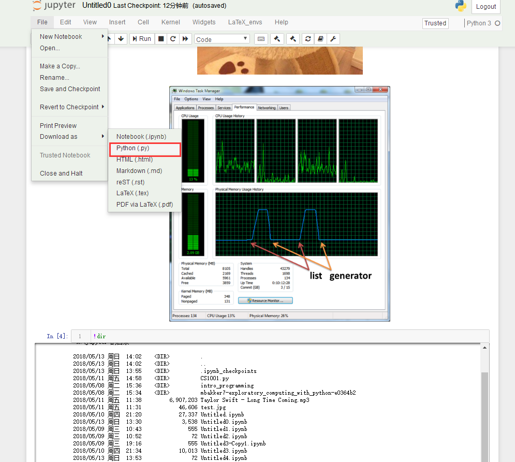Click the output scrollbar up arrow
Viewport: 515px width, 462px height.
(x=485, y=348)
